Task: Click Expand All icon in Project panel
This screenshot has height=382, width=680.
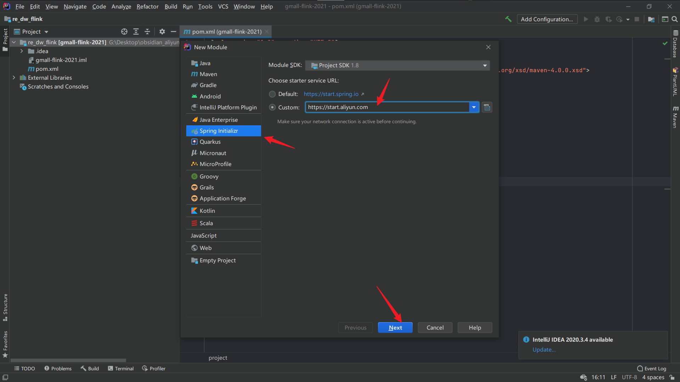Action: (x=136, y=32)
